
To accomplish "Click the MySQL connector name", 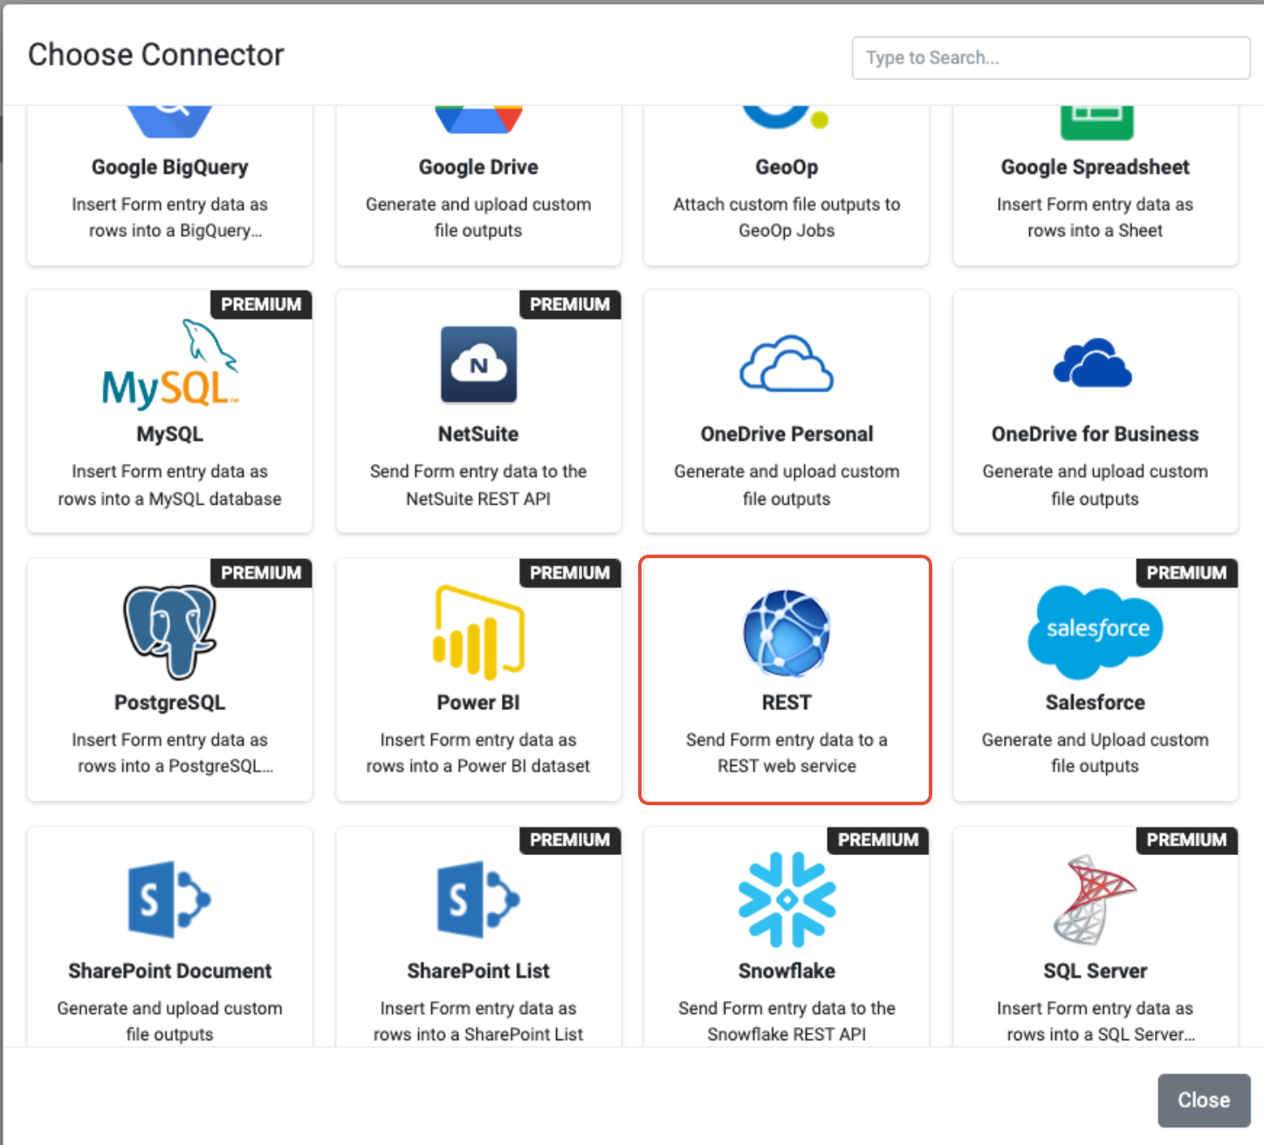I will (x=170, y=434).
